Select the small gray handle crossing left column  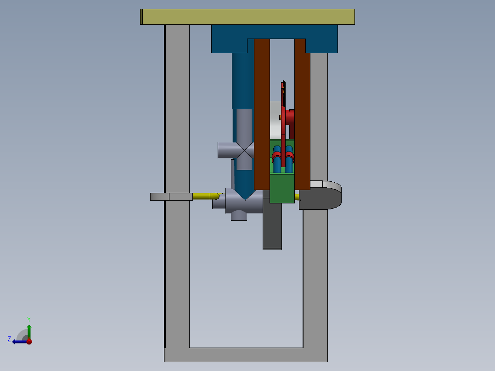pos(171,197)
